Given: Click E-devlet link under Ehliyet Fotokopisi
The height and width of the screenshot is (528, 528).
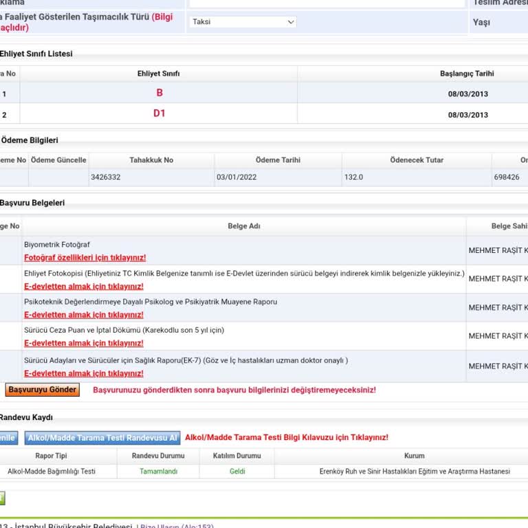Looking at the screenshot, I should tap(83, 287).
